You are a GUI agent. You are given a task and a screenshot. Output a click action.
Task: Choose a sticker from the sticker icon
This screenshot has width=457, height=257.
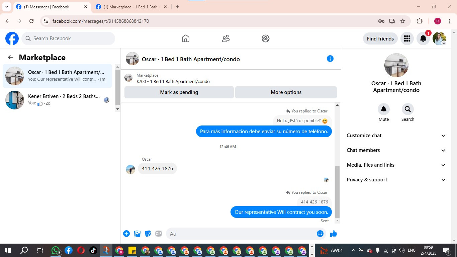pyautogui.click(x=148, y=234)
